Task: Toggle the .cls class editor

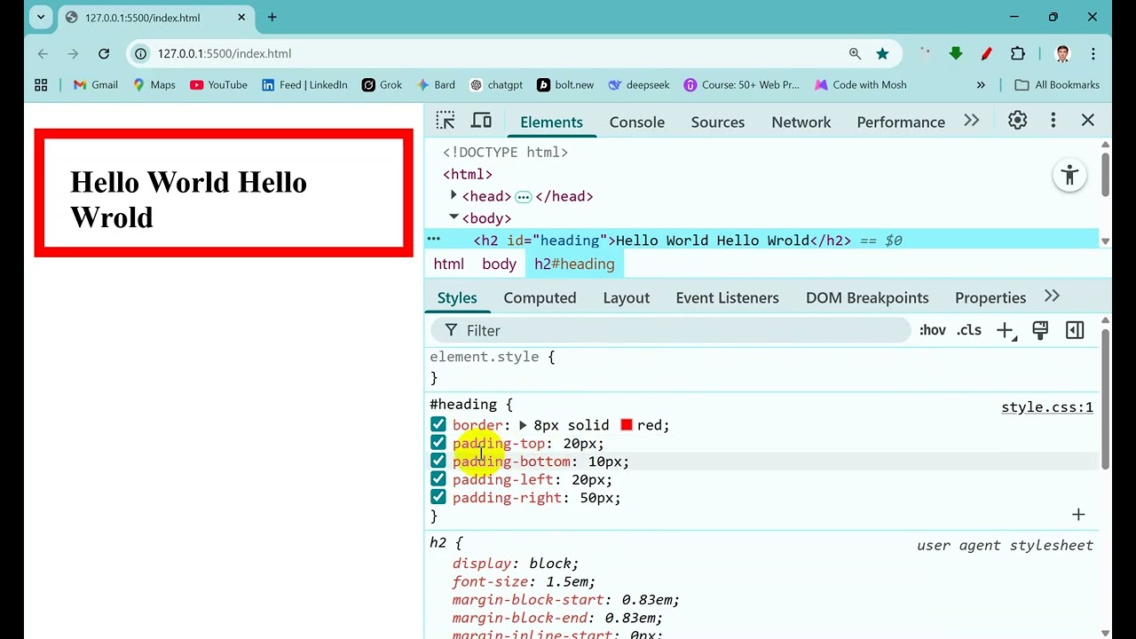Action: (x=969, y=330)
